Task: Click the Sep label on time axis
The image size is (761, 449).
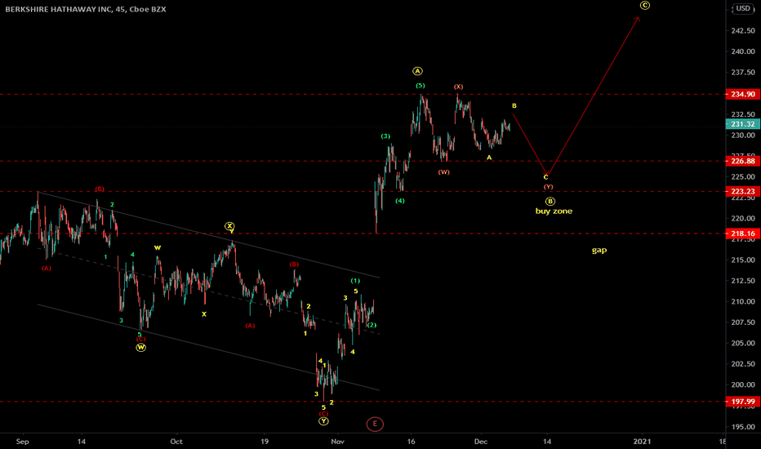Action: pyautogui.click(x=22, y=442)
